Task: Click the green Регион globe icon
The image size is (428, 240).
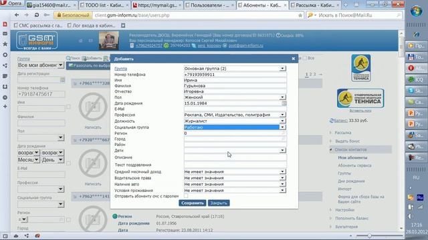Action: (115, 216)
